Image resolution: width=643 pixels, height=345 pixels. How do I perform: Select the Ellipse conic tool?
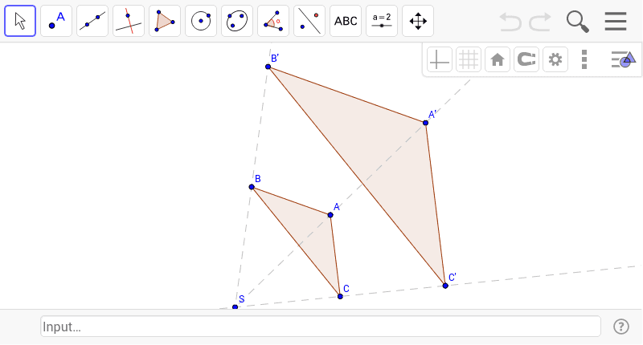(237, 21)
